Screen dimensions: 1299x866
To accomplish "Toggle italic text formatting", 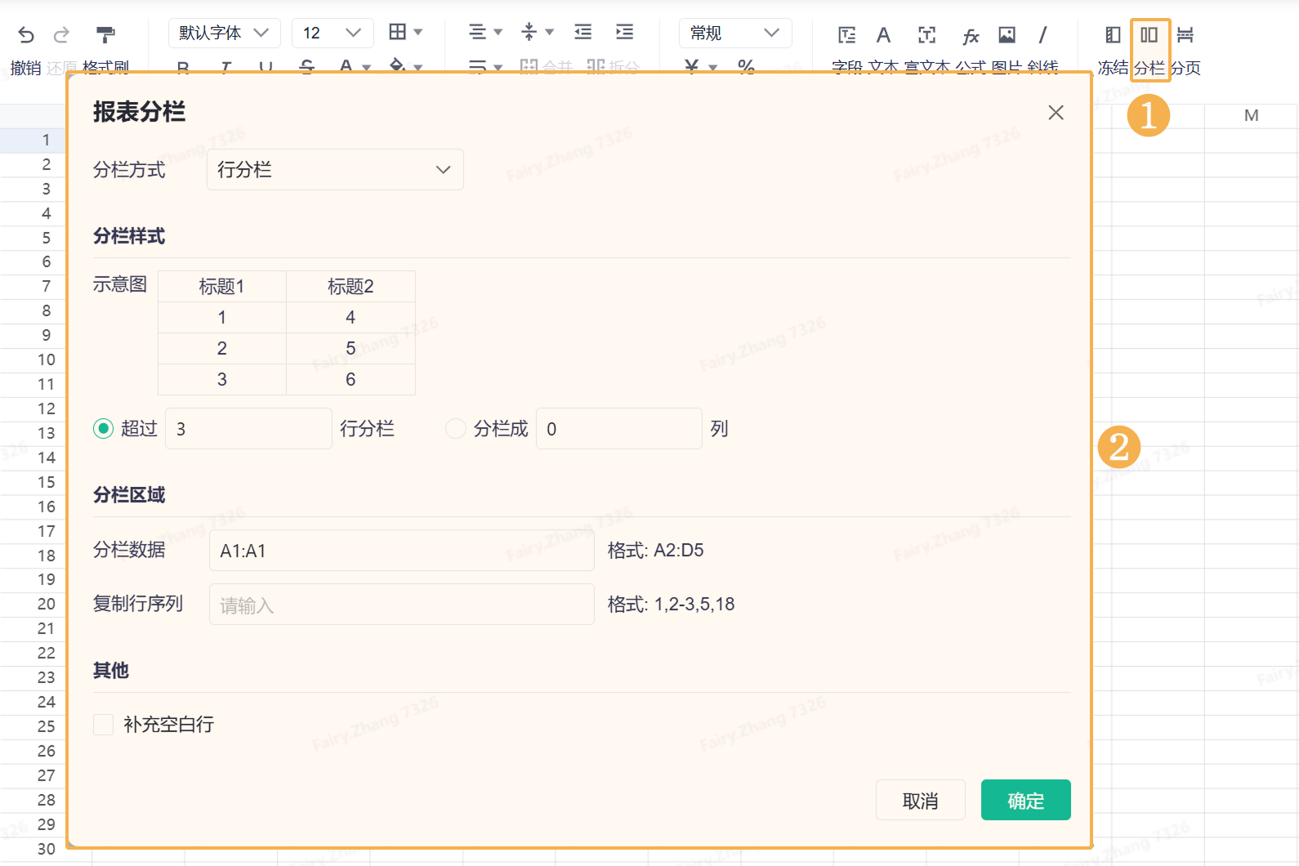I will coord(225,66).
